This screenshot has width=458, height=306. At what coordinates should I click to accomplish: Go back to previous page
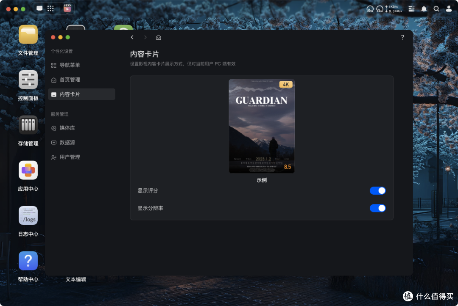click(x=132, y=37)
